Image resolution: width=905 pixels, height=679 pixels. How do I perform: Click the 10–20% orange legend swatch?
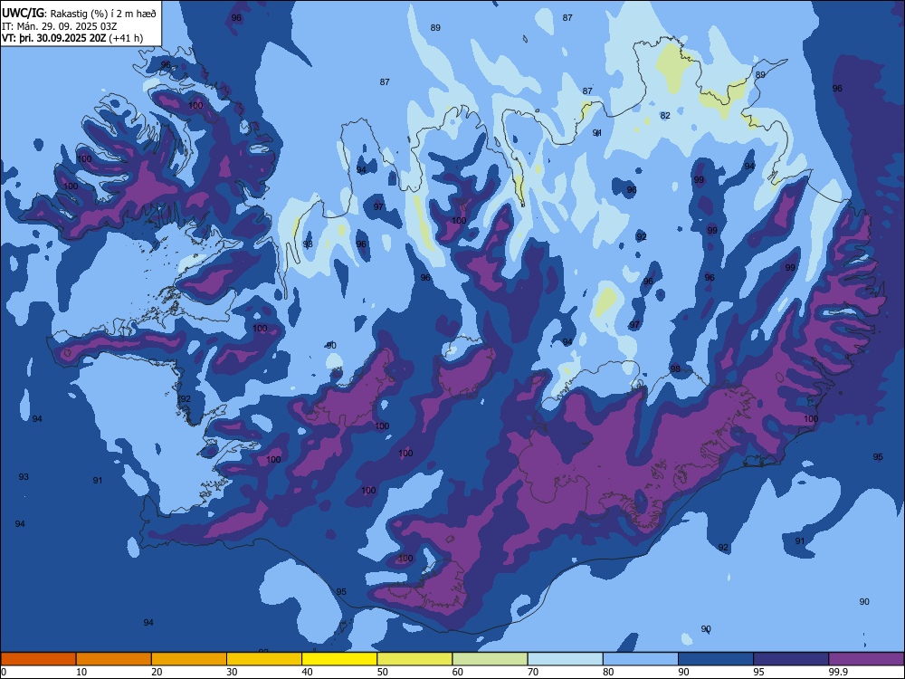click(x=114, y=659)
